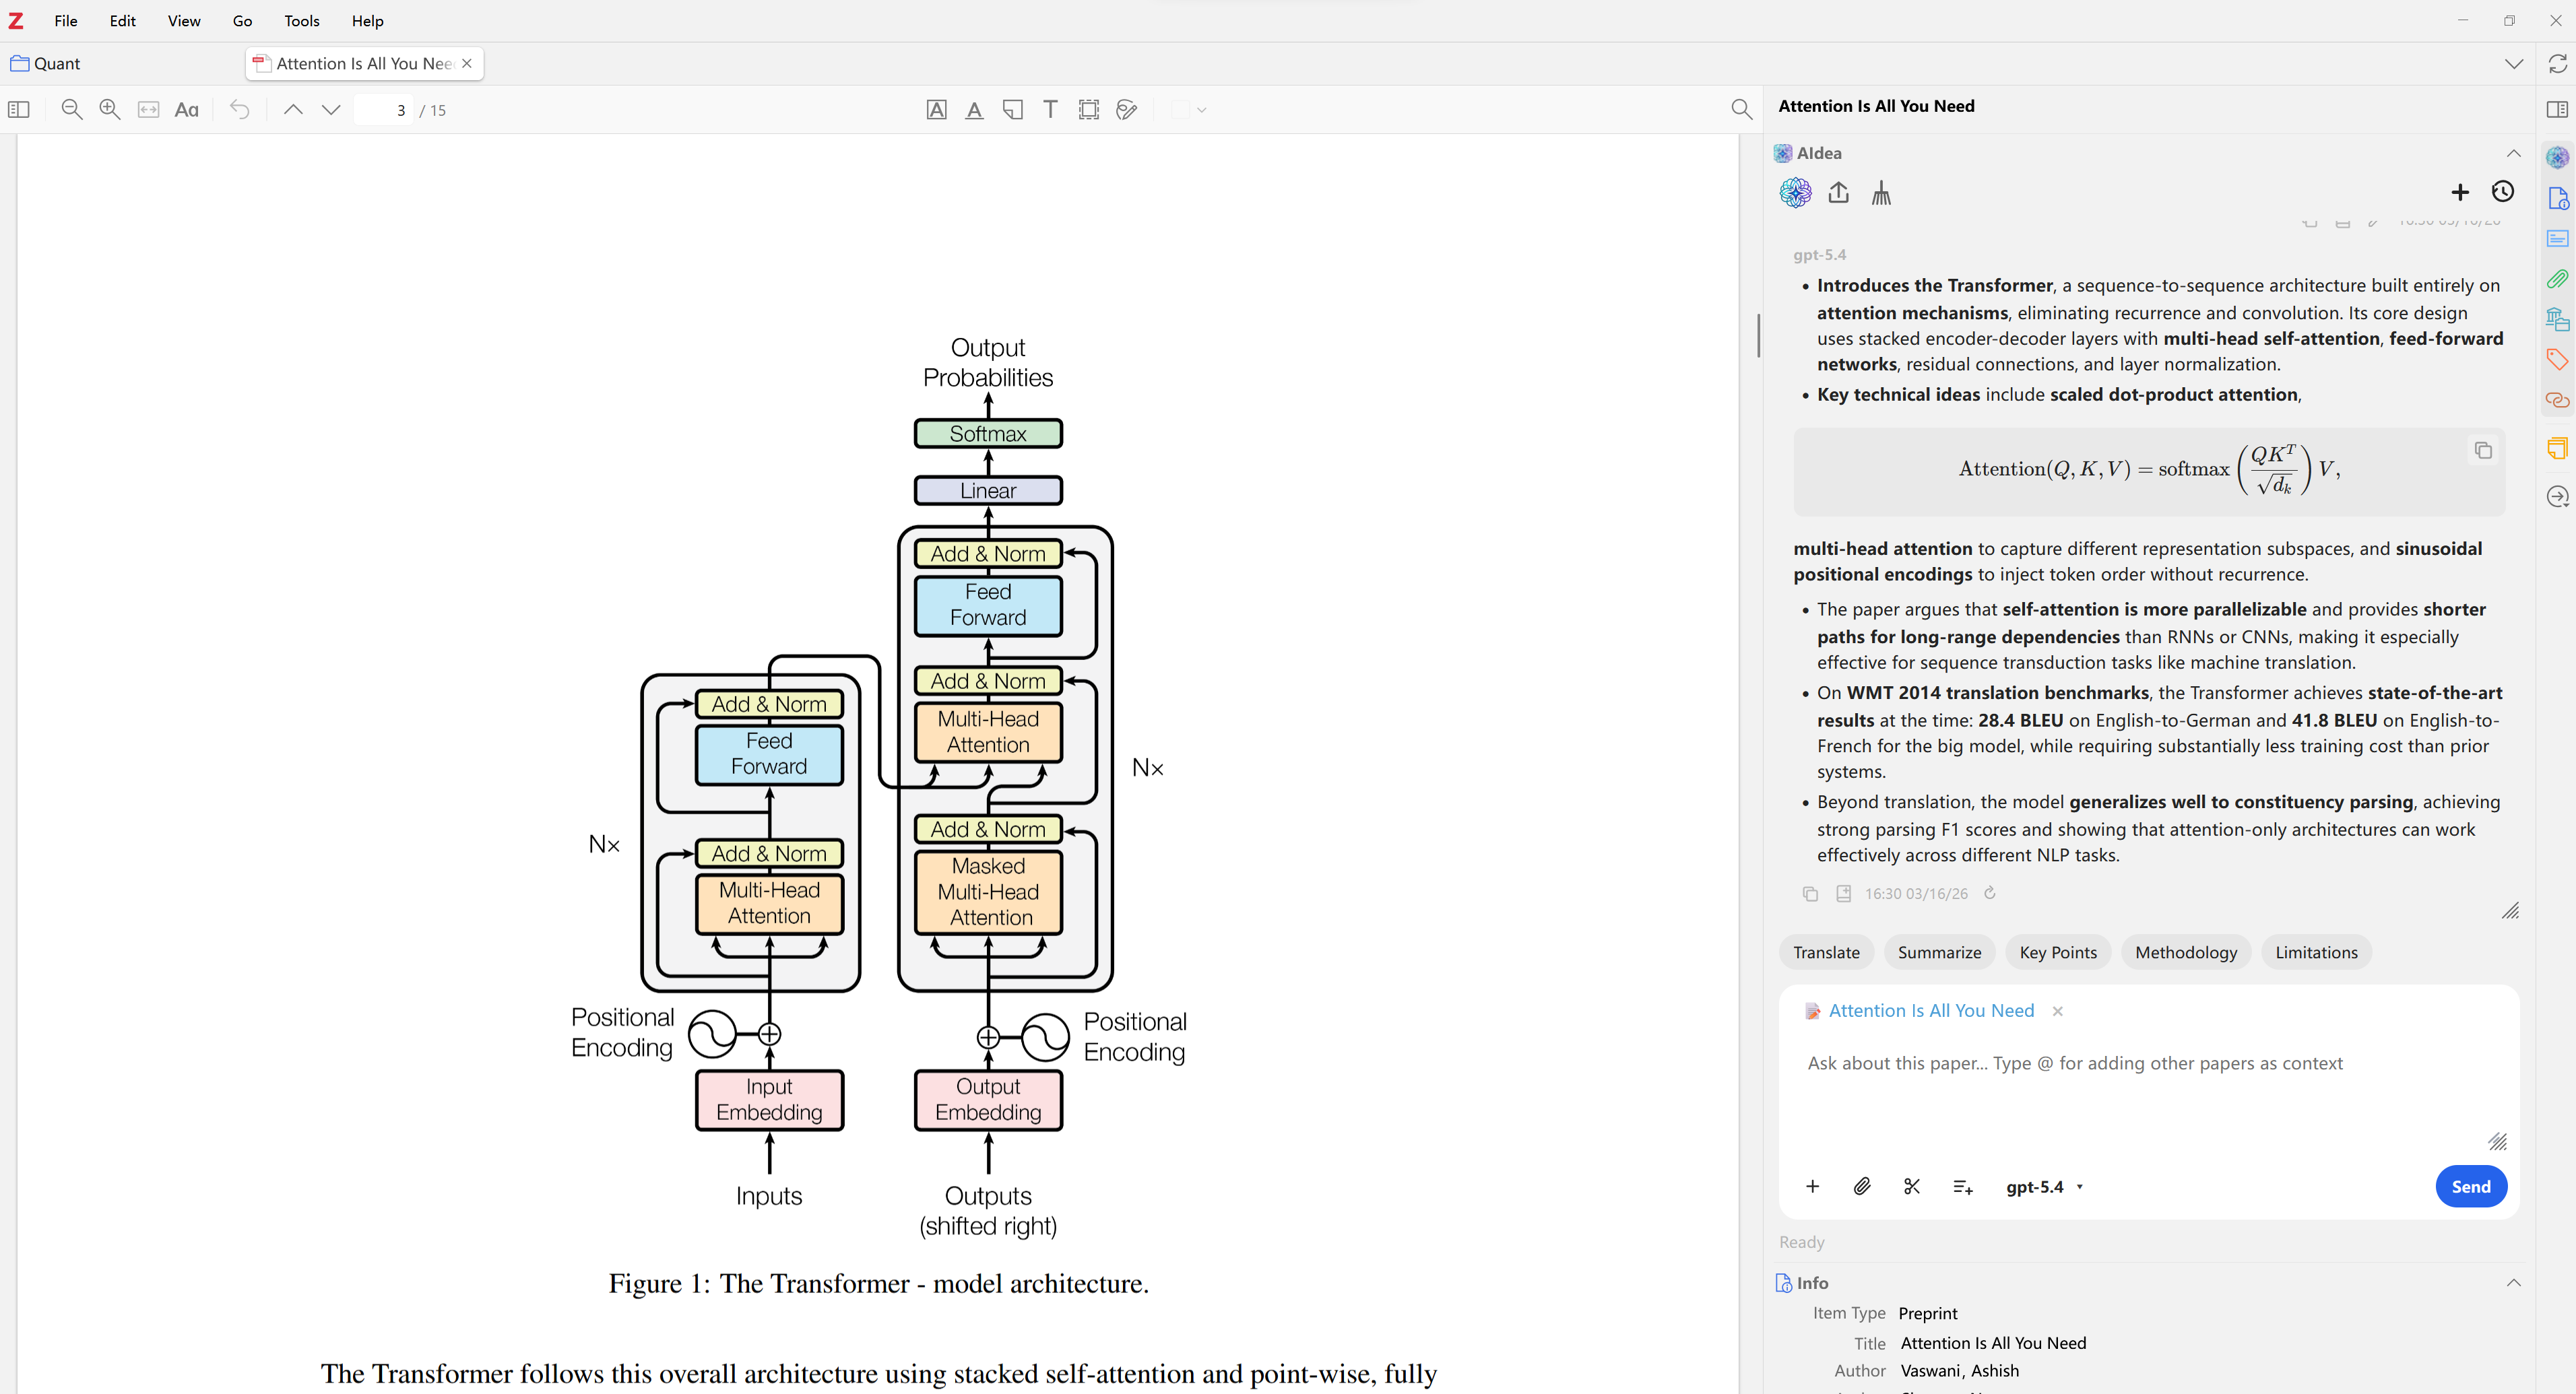Image resolution: width=2576 pixels, height=1394 pixels.
Task: Select the area selection annotation tool
Action: [x=1088, y=110]
